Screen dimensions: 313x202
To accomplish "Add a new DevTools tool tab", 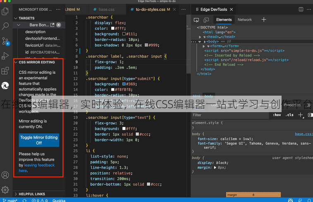I will click(264, 19).
